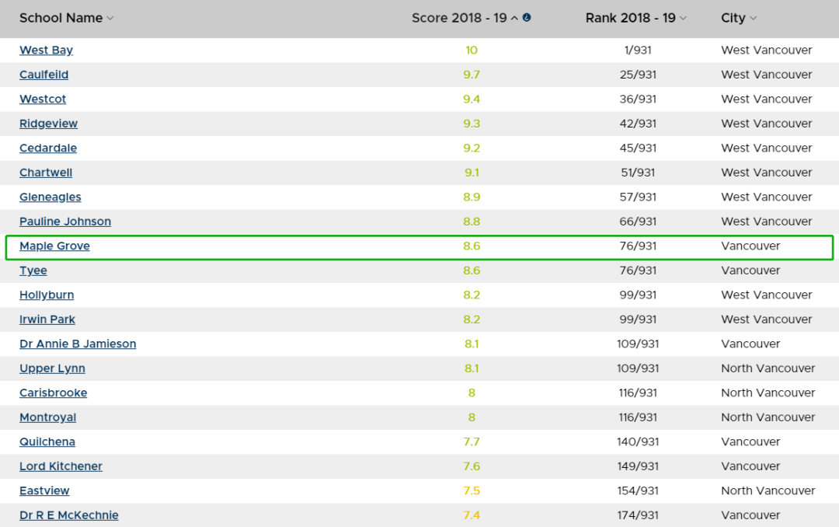Open the Gleneagles school link
839x527 pixels.
click(50, 197)
